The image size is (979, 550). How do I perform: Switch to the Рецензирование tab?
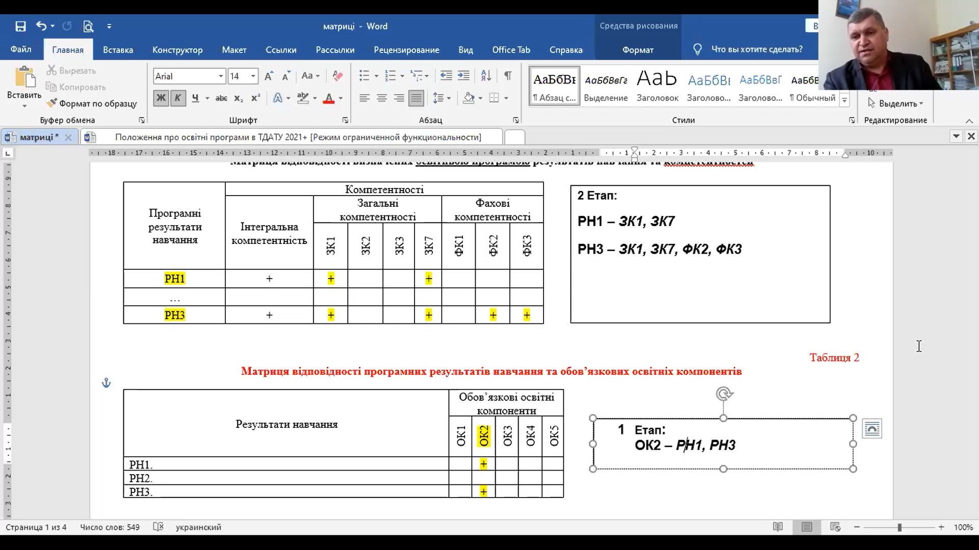[406, 50]
